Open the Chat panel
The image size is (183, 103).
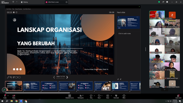click(91, 96)
